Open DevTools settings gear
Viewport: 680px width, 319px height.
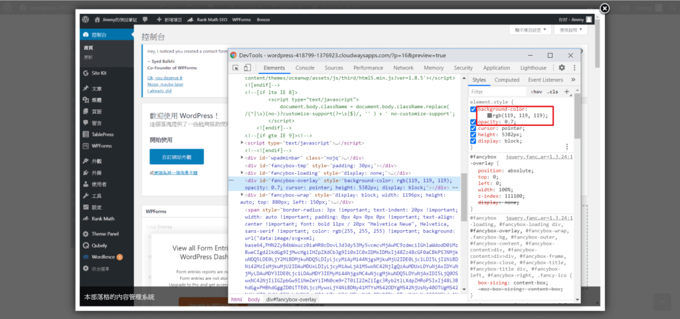562,68
